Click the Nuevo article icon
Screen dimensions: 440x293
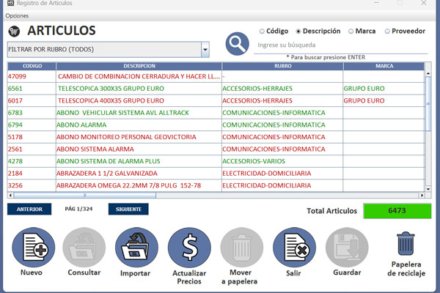[32, 248]
